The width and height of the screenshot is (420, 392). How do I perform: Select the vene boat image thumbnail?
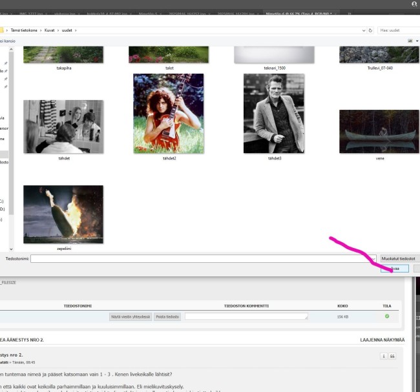tap(379, 131)
